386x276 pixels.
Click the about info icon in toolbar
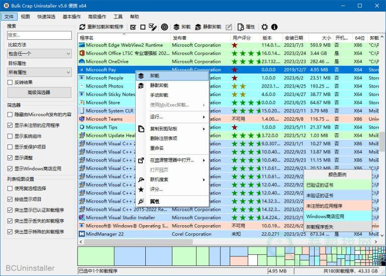click(x=274, y=27)
